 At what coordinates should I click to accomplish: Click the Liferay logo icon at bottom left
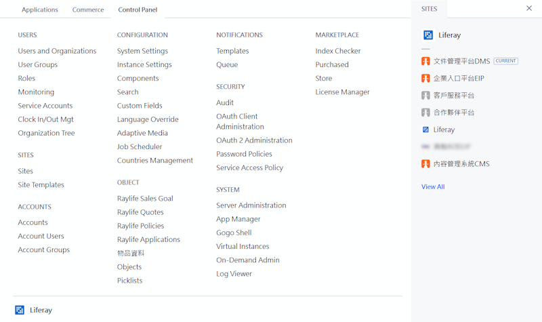[x=20, y=310]
